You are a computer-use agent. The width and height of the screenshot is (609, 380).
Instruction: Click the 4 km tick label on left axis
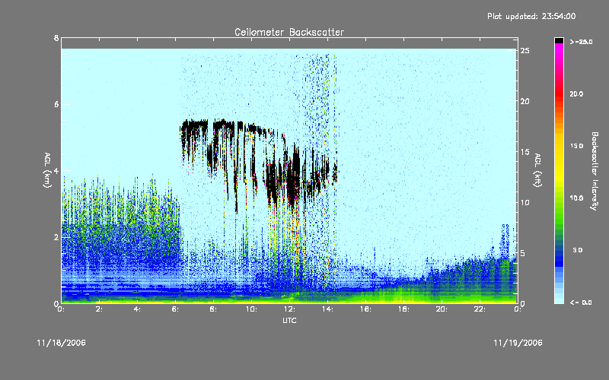[x=56, y=170]
